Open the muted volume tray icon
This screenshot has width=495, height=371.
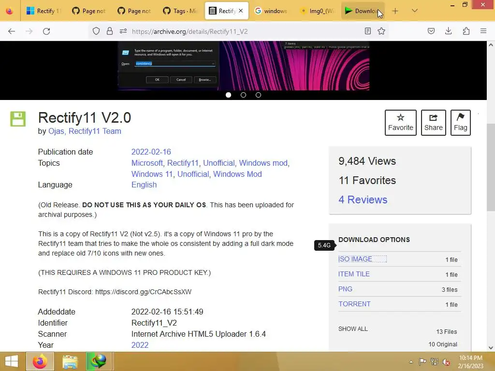point(446,362)
